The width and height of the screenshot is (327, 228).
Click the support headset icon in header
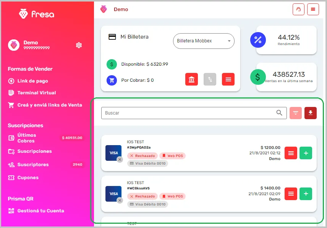tap(298, 10)
